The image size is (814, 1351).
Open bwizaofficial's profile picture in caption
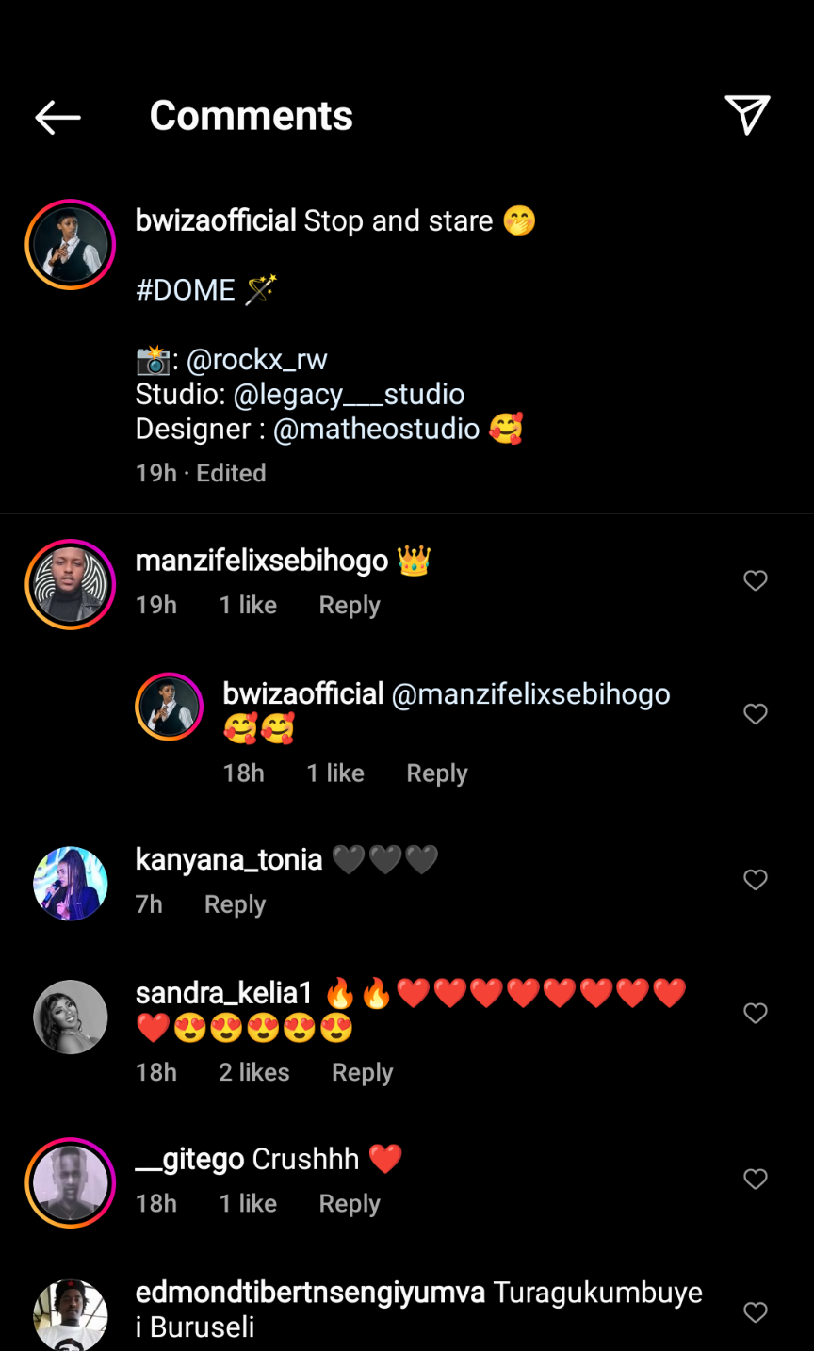click(71, 245)
